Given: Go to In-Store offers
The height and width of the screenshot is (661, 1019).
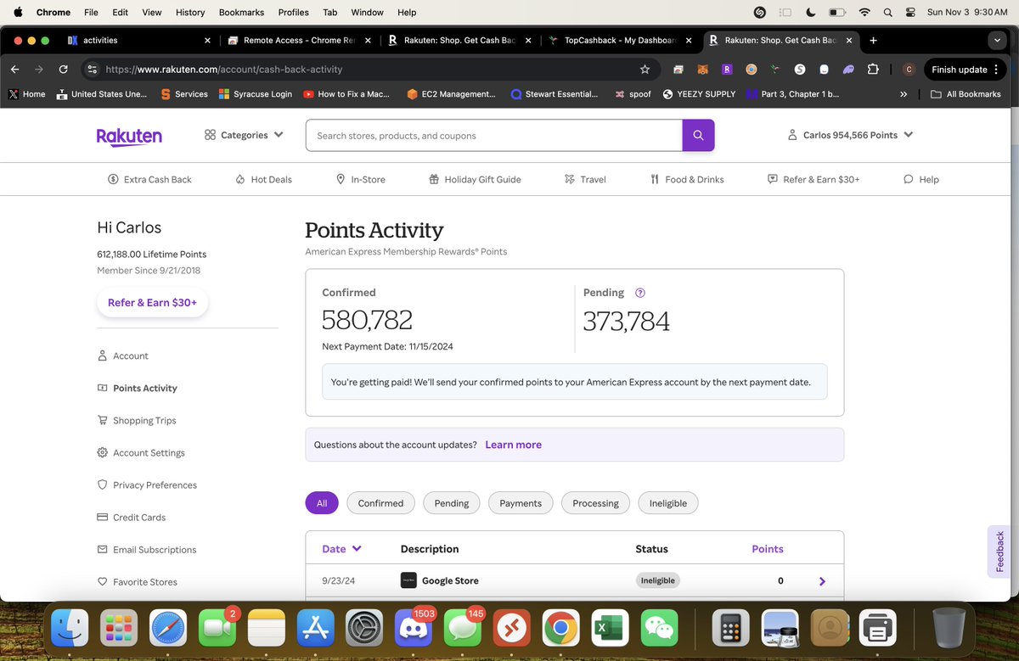Looking at the screenshot, I should pyautogui.click(x=360, y=179).
